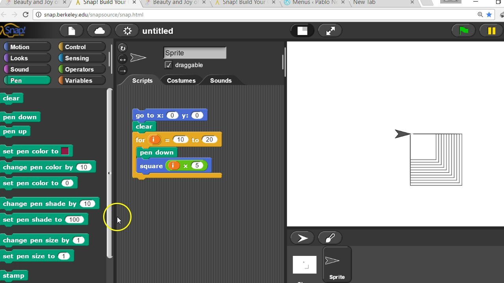Screen dimensions: 504x283
Task: Select the Operators block category
Action: click(x=81, y=69)
